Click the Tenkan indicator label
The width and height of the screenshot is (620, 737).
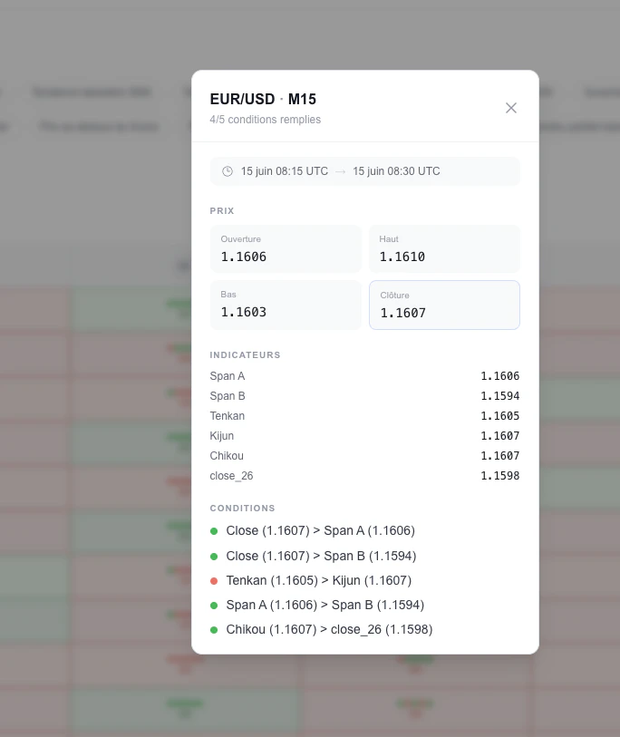click(227, 416)
